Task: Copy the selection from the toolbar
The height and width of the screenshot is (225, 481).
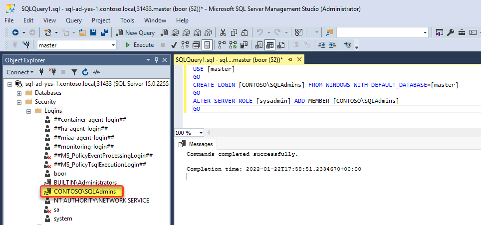Action: click(234, 32)
